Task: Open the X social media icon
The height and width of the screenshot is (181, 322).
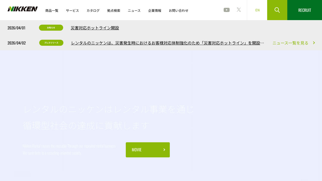Action: pos(239,10)
